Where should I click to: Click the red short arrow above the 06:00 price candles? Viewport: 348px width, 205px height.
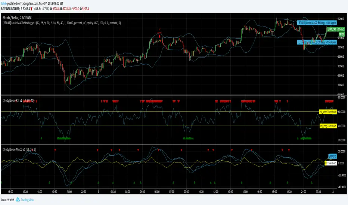(159, 36)
